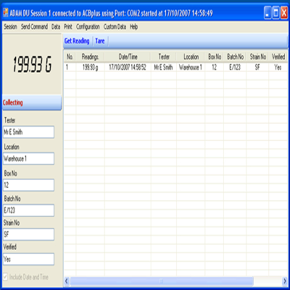
Task: Click the Tare button
Action: coord(100,41)
